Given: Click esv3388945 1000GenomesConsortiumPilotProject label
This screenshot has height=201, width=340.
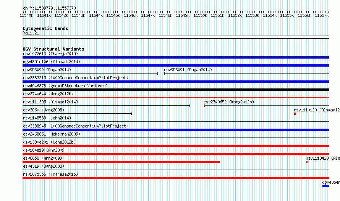Looking at the screenshot, I should pos(76,126).
